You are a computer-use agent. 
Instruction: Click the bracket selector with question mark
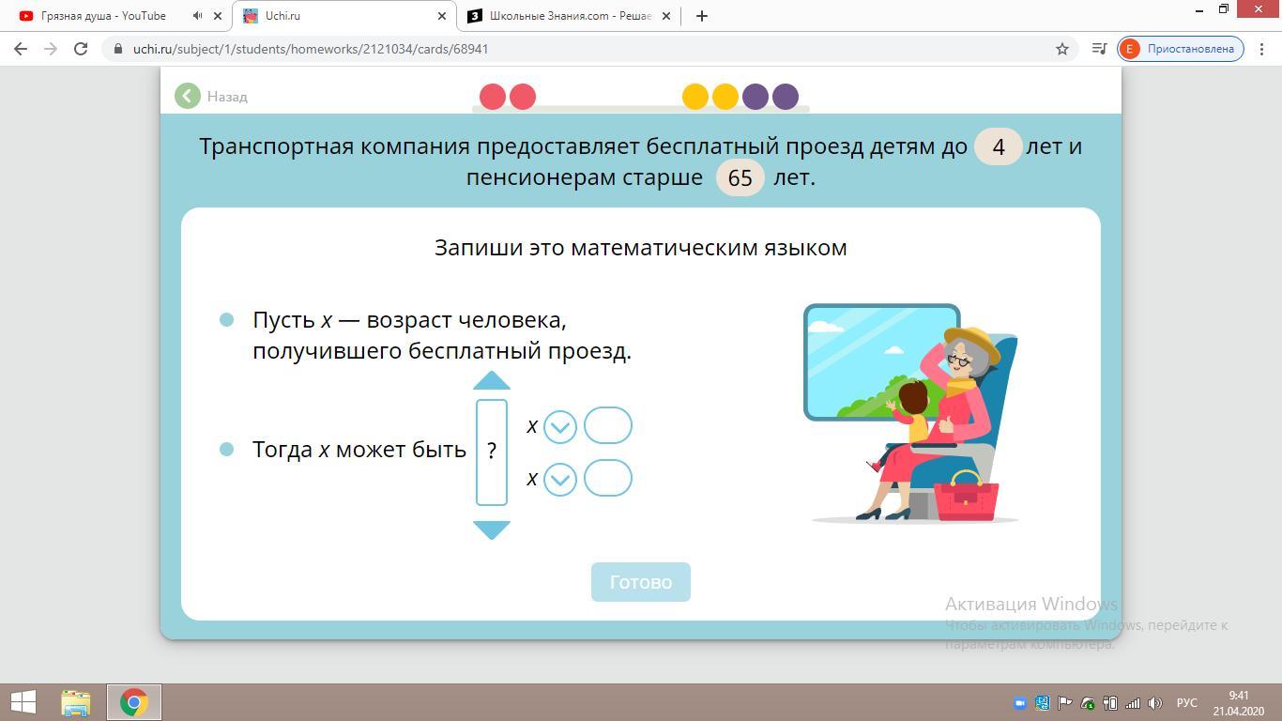coord(492,453)
